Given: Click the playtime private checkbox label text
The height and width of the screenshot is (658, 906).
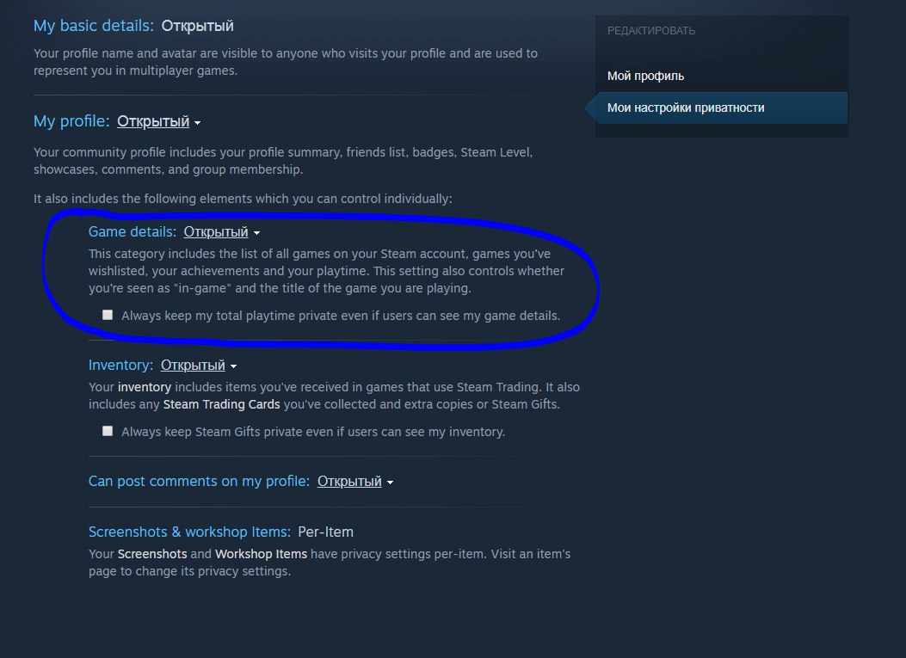Looking at the screenshot, I should click(x=341, y=316).
